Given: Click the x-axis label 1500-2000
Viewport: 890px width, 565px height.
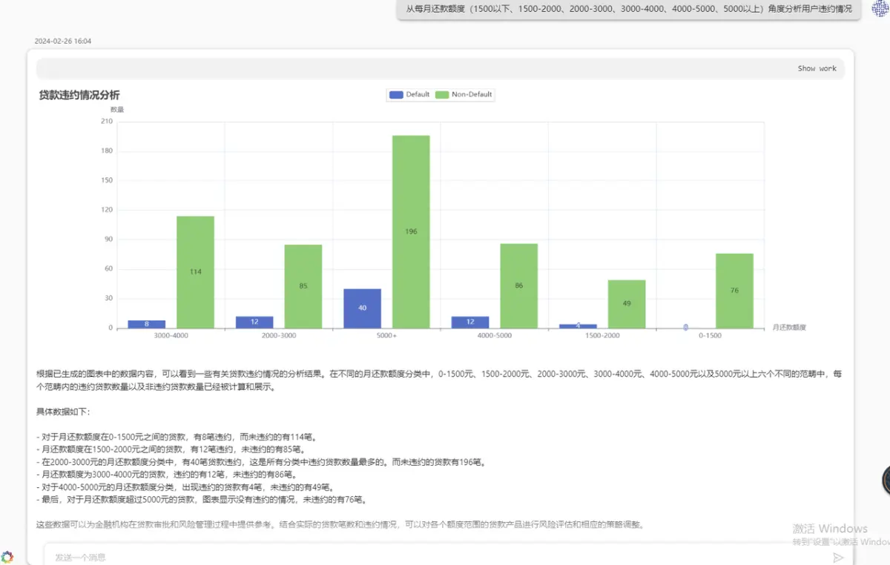Looking at the screenshot, I should [x=602, y=335].
